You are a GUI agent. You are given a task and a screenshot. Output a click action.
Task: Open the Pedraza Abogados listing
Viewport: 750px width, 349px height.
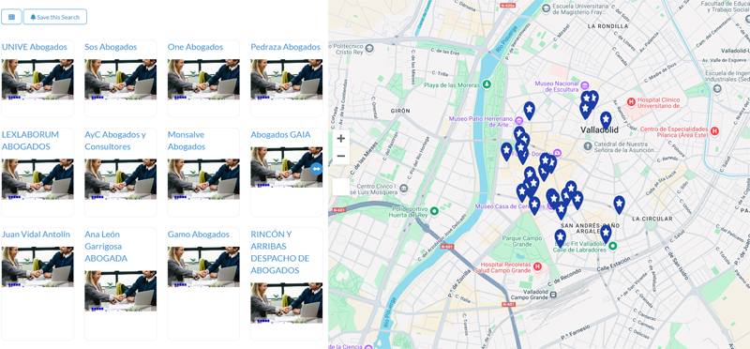286,47
